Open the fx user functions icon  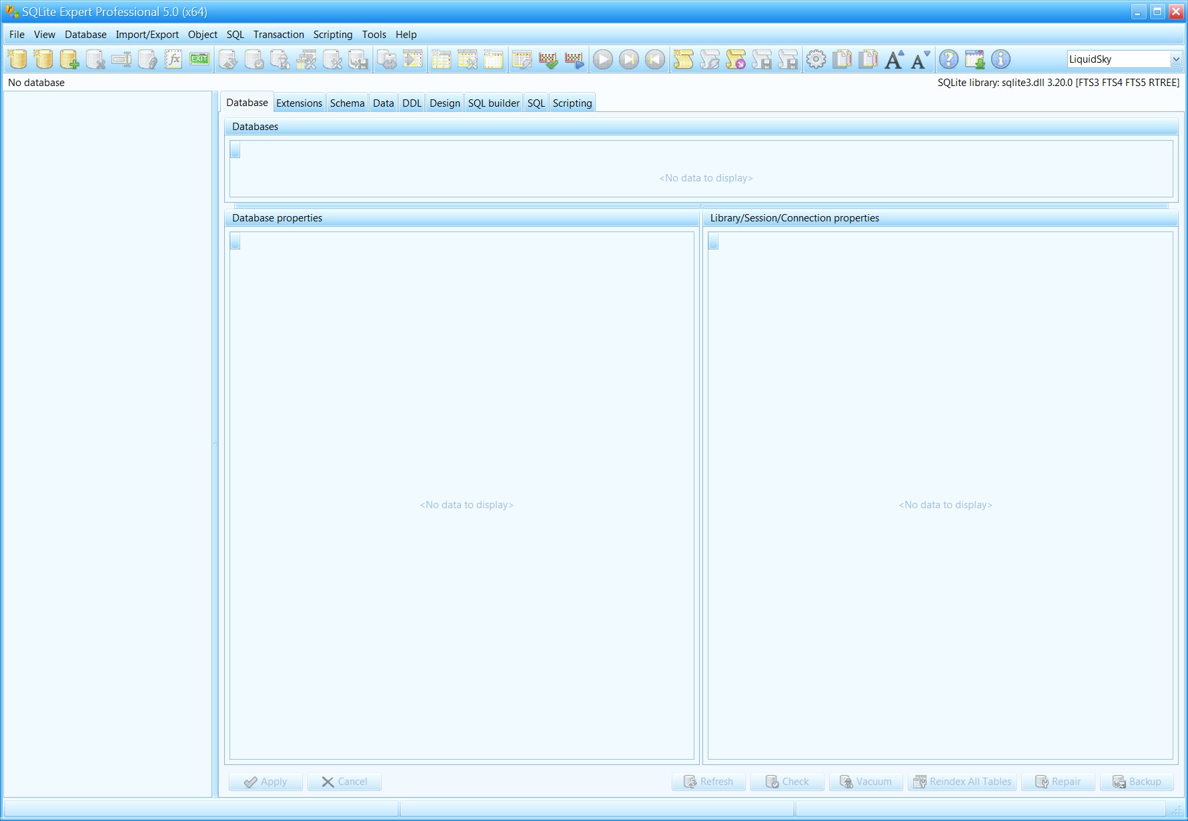click(173, 59)
